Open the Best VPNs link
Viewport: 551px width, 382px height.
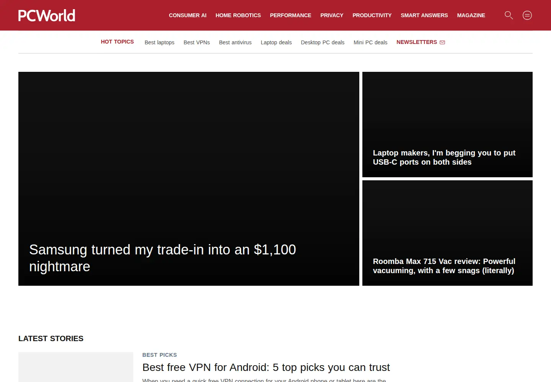[197, 42]
